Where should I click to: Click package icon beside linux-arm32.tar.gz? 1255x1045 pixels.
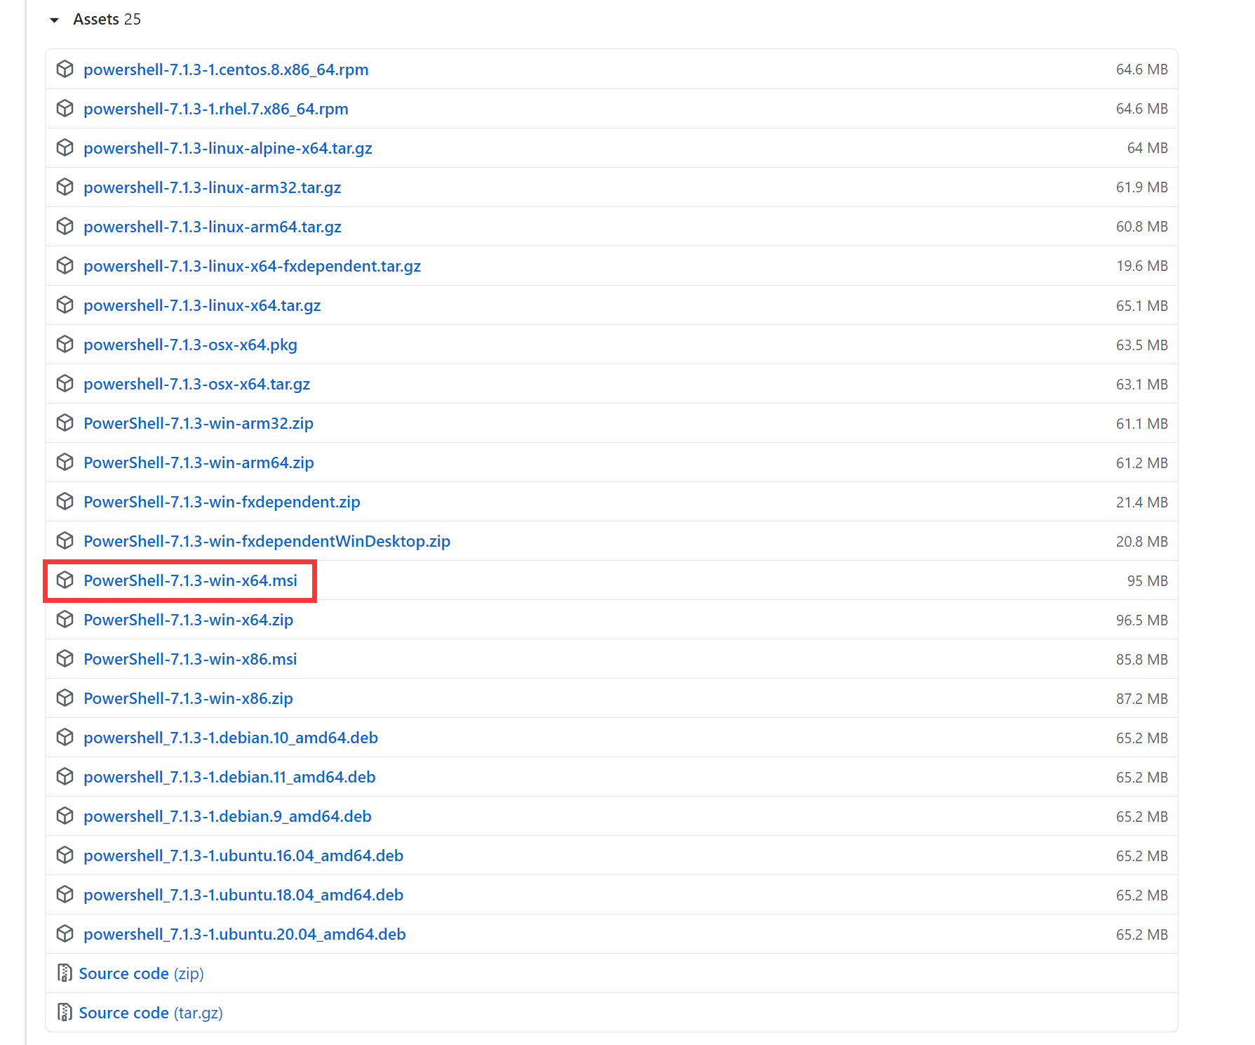pos(65,187)
